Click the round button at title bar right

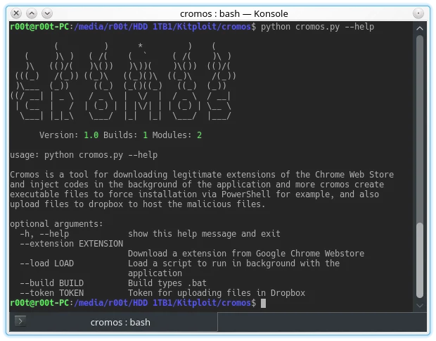[418, 13]
